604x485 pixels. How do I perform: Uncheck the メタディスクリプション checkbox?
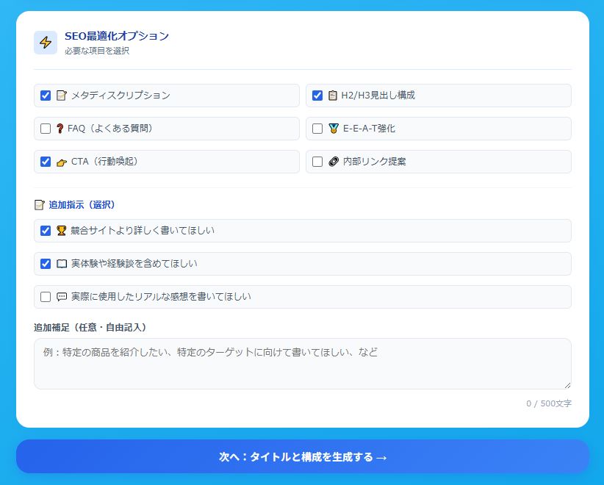46,96
